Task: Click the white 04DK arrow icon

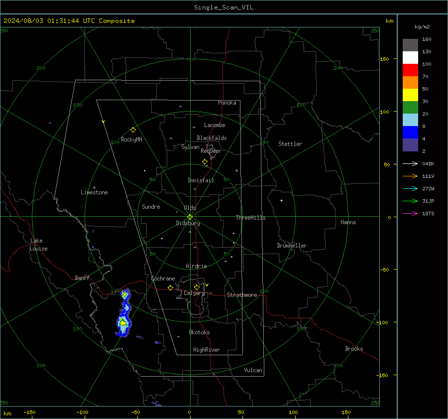Action: pos(410,164)
